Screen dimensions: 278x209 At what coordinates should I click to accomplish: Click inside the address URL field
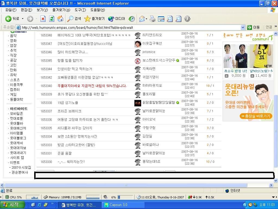pyautogui.click(x=131, y=27)
